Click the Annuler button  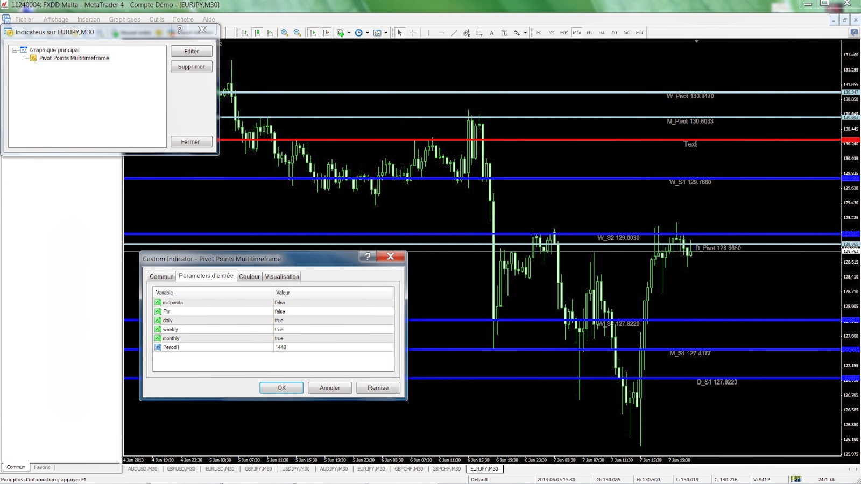coord(330,388)
